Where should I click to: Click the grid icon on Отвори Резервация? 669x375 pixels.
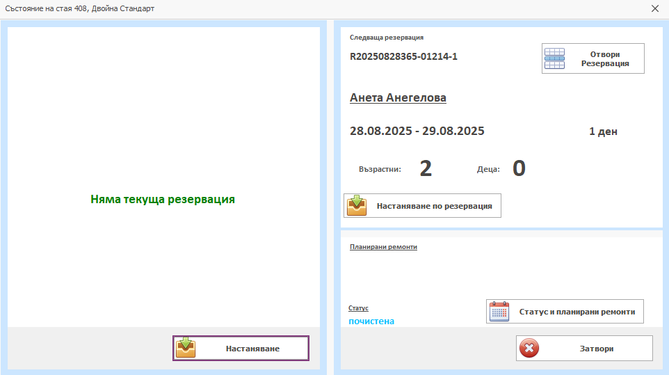555,58
